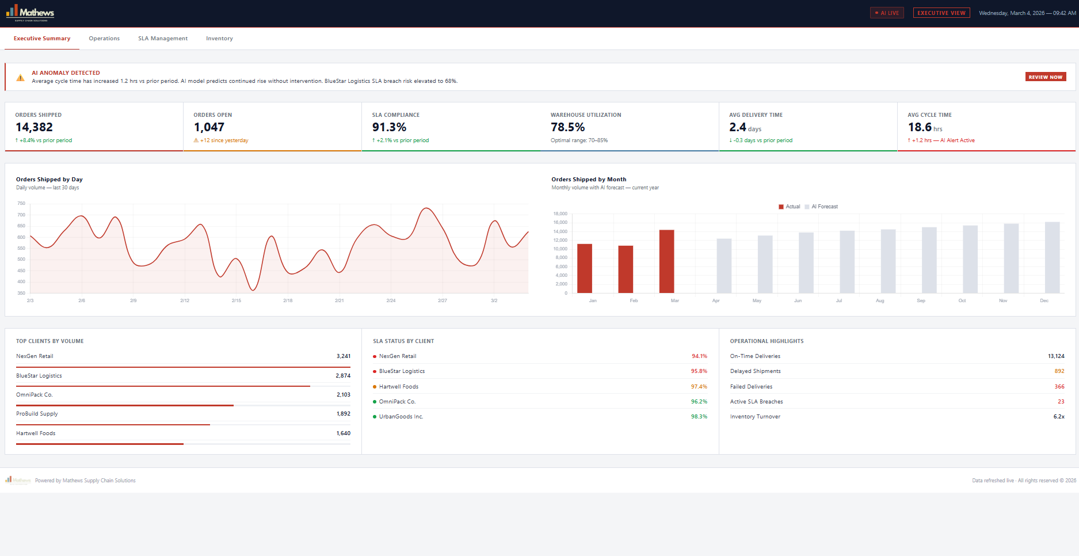Click the Review Now button
The width and height of the screenshot is (1079, 556).
pos(1046,77)
